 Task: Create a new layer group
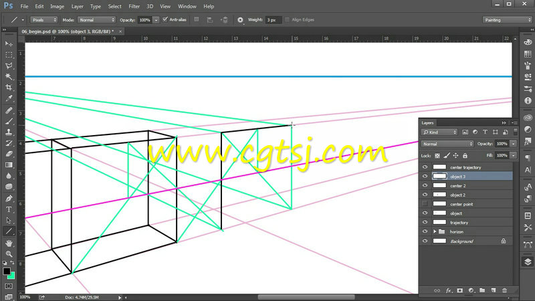[482, 290]
